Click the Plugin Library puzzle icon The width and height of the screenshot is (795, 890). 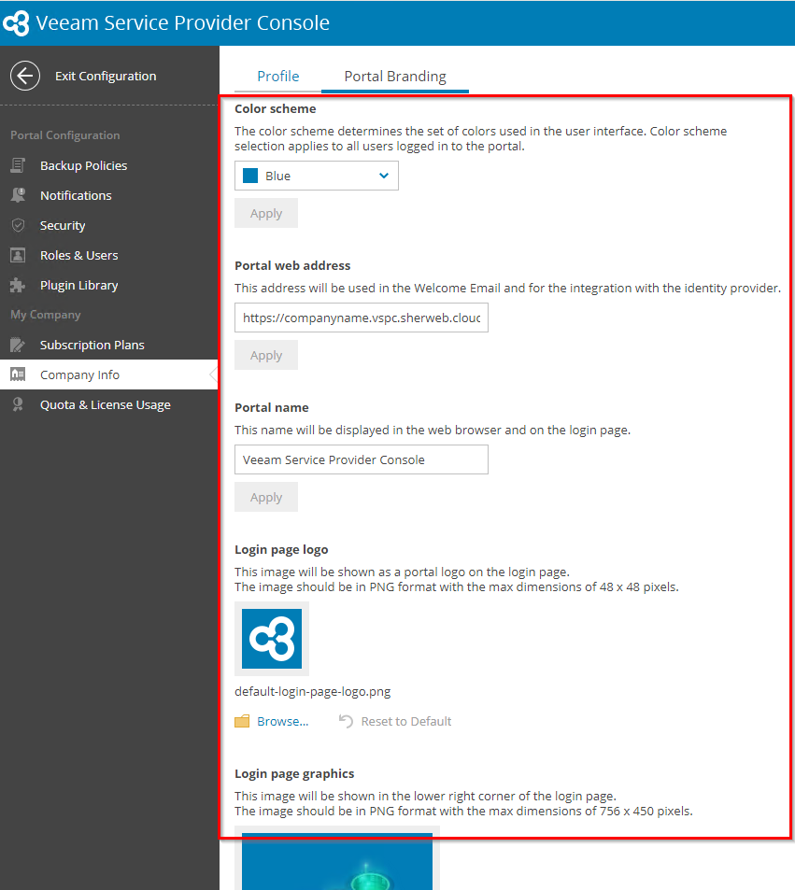point(18,285)
